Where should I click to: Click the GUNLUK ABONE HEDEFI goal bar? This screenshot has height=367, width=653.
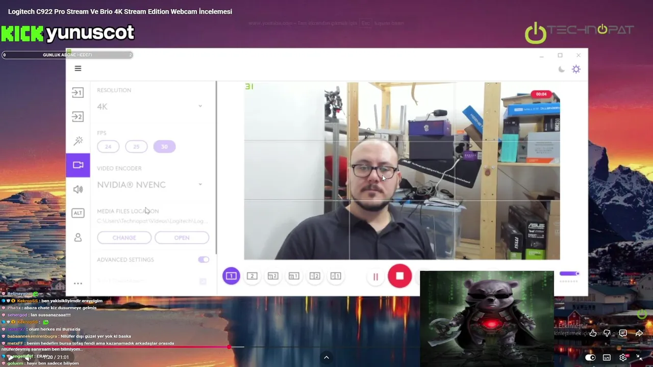click(x=67, y=55)
